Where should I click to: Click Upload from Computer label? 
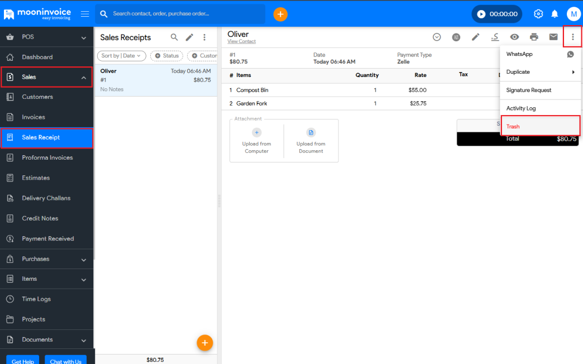click(x=256, y=147)
